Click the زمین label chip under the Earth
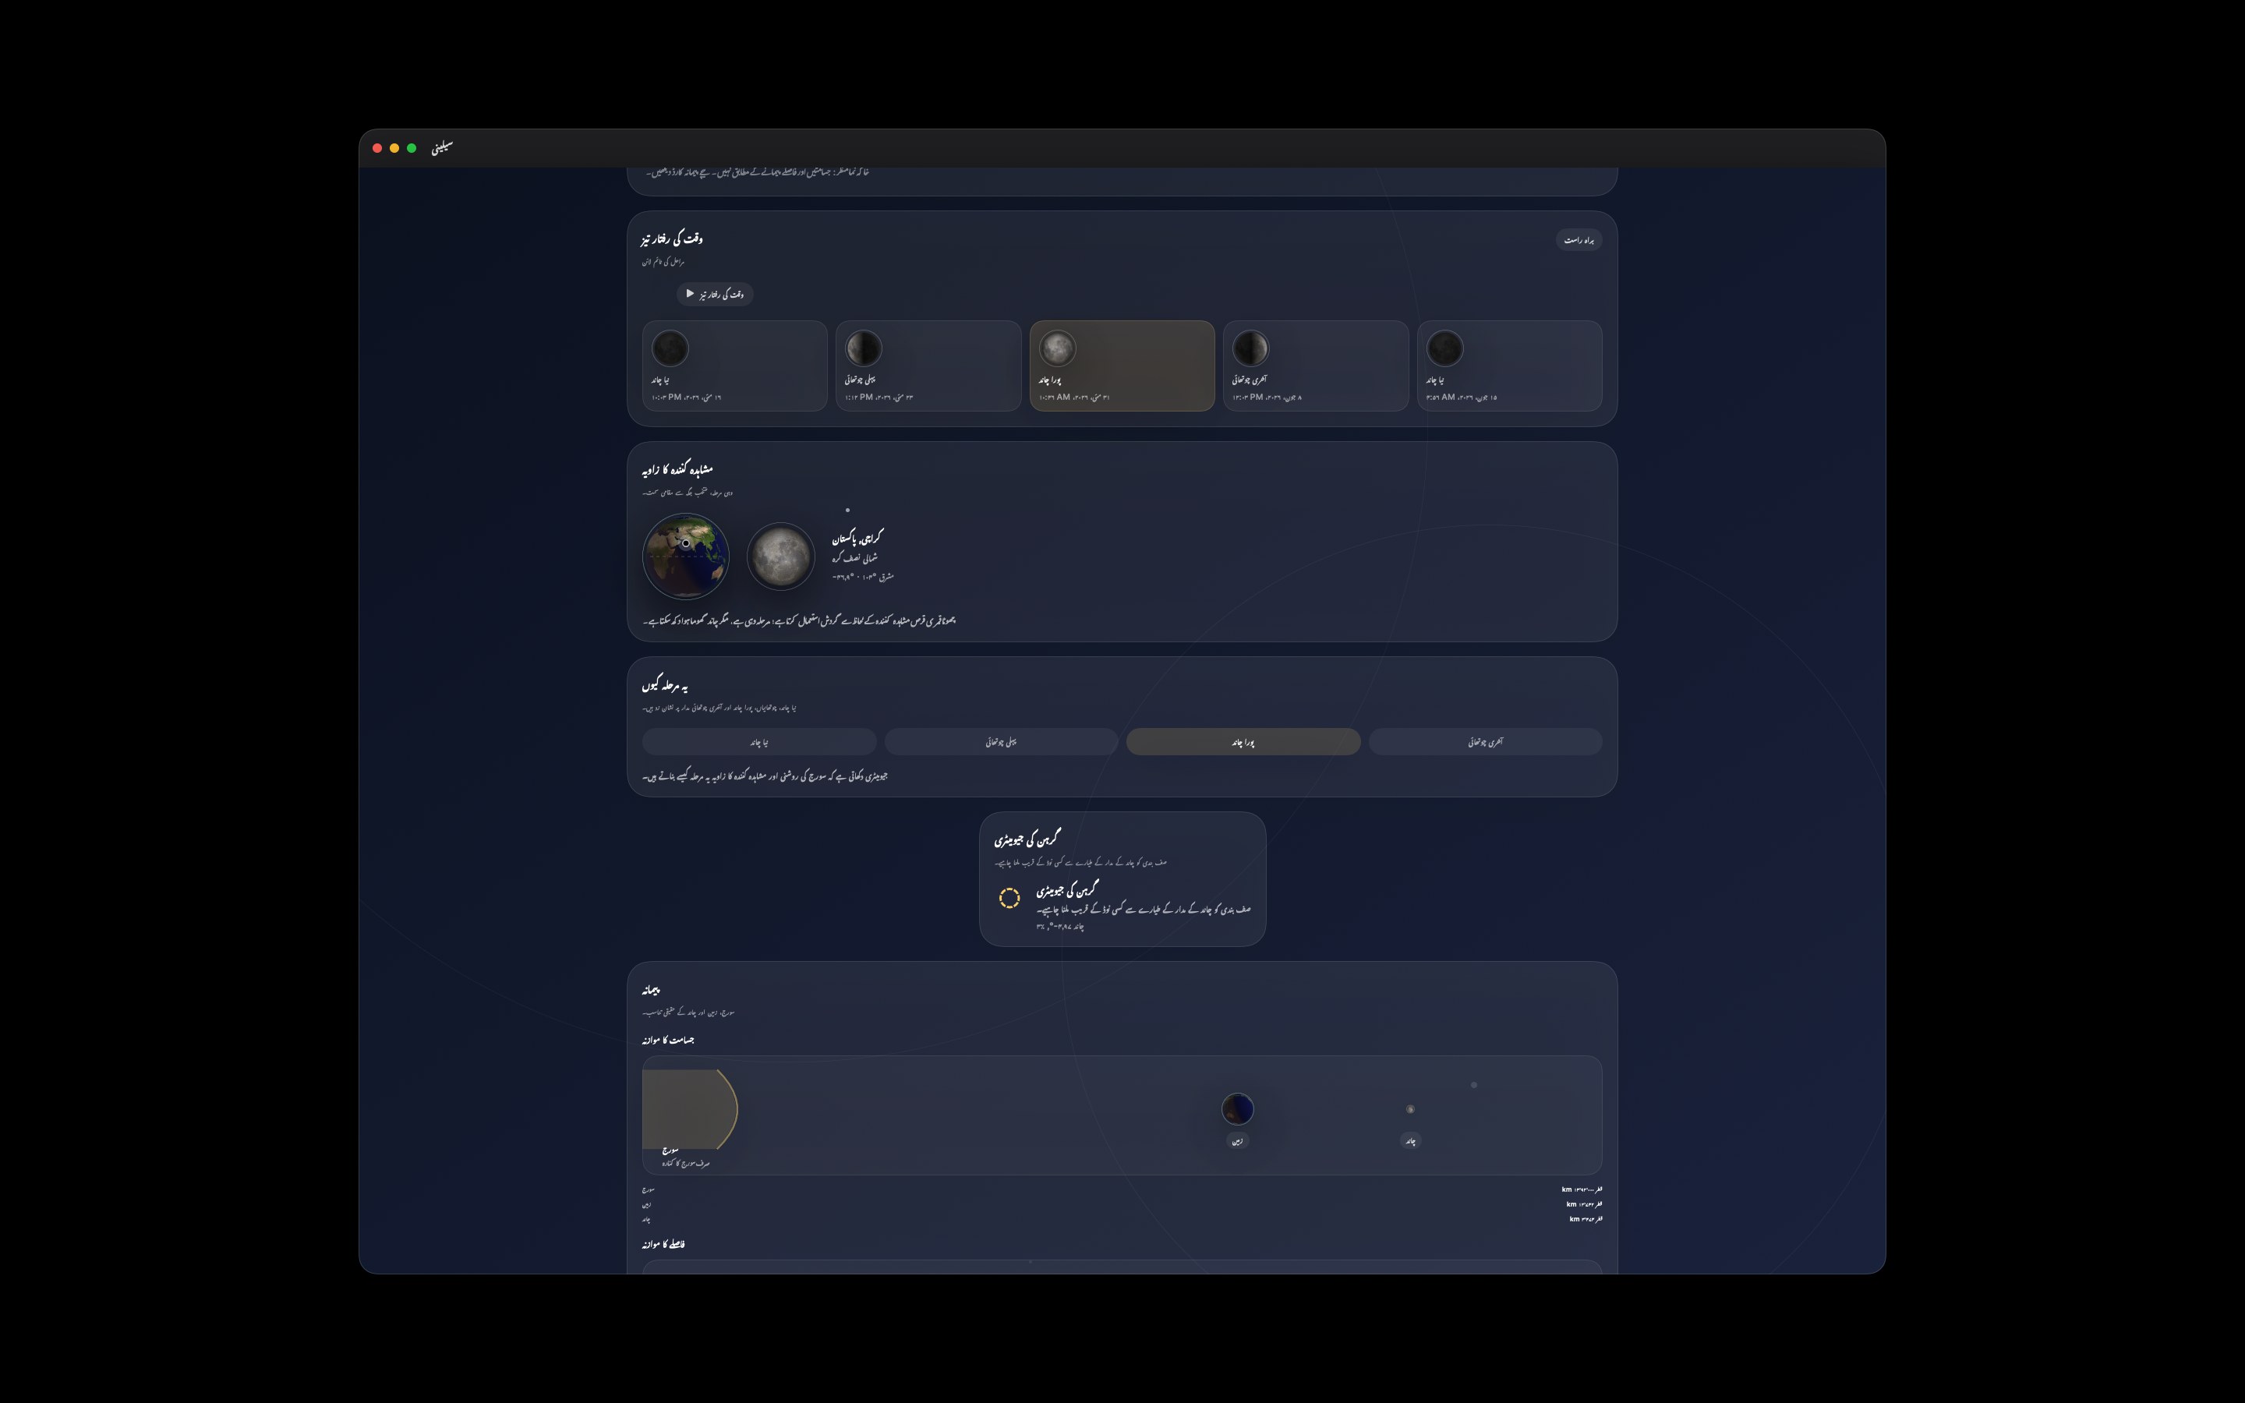The width and height of the screenshot is (2245, 1403). 1238,1141
